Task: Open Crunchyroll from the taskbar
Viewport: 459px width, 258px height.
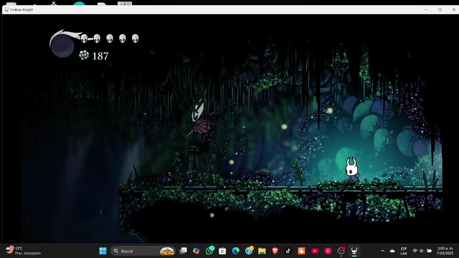Action: [301, 251]
